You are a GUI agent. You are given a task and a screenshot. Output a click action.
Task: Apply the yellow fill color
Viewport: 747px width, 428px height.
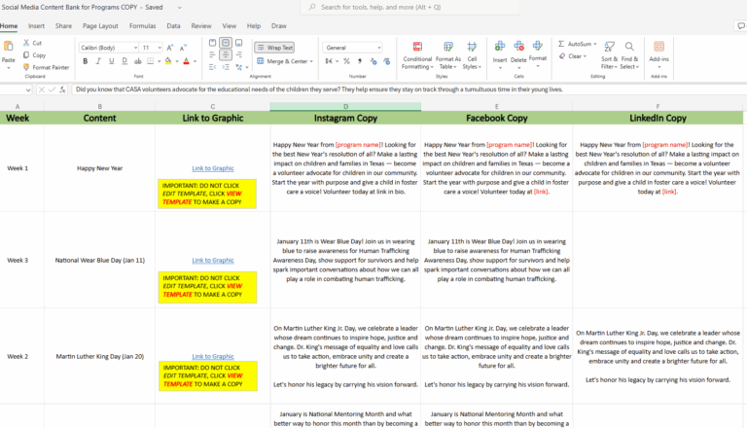168,61
